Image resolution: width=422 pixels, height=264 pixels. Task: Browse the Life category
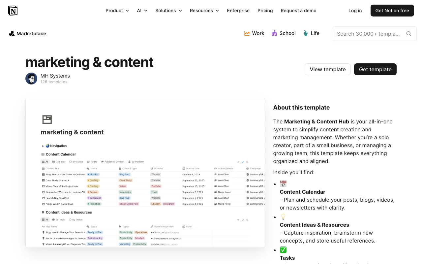[311, 33]
